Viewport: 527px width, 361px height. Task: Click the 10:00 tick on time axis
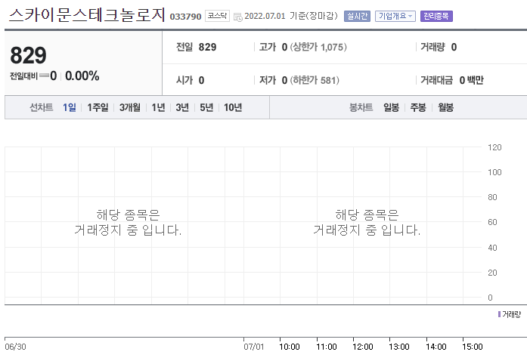point(290,347)
